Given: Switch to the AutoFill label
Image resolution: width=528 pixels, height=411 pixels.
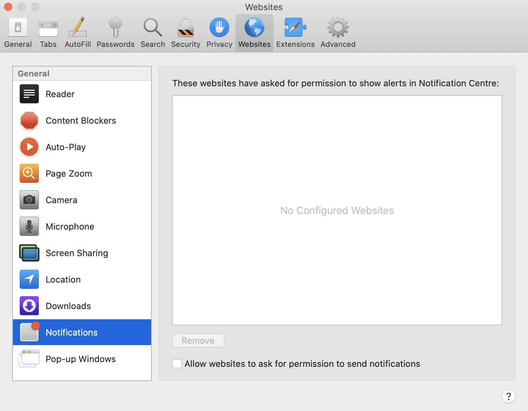Looking at the screenshot, I should coord(78,44).
